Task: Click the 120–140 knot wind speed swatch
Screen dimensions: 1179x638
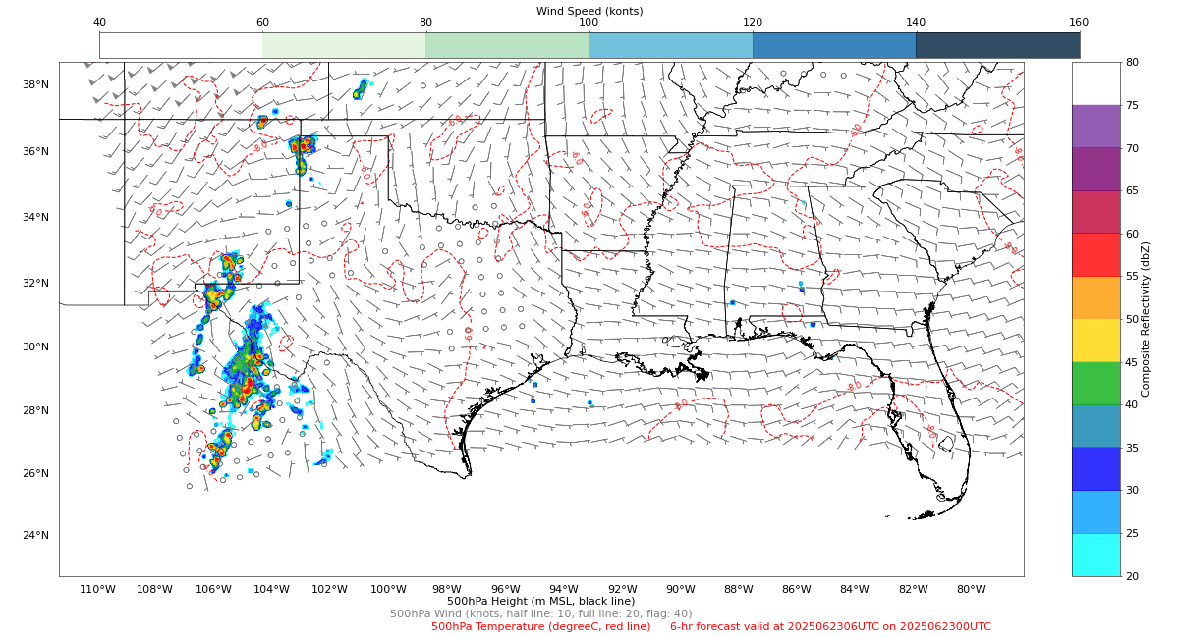Action: (834, 45)
